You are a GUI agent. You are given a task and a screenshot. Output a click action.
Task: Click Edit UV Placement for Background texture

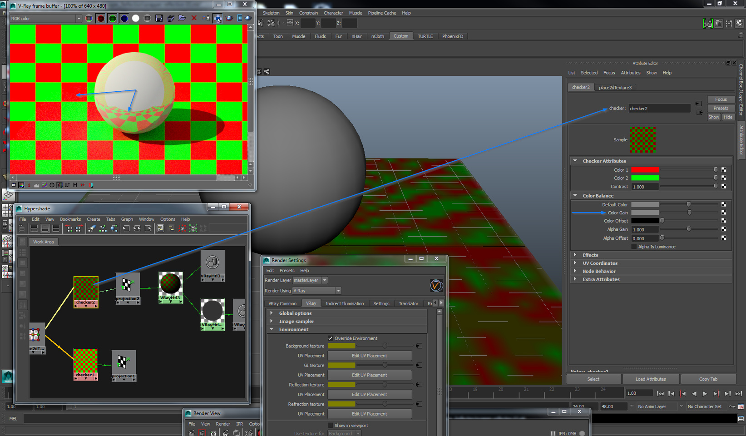click(370, 356)
